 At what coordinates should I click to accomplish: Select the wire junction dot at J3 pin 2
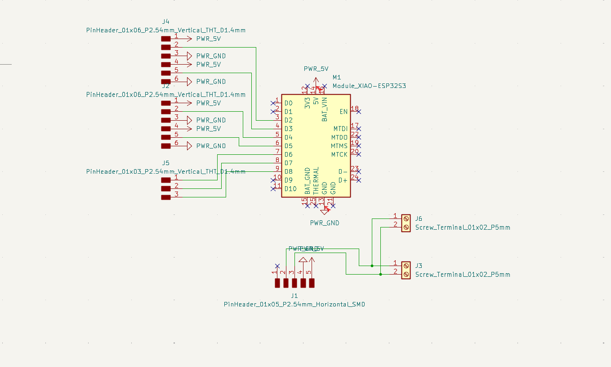[380, 274]
